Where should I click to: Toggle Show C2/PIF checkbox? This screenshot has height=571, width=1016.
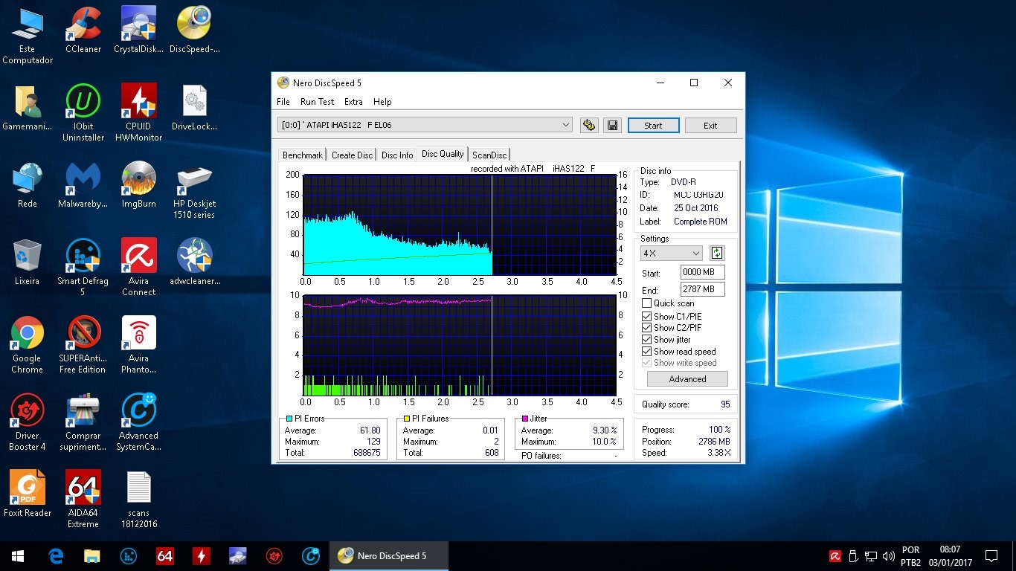pos(646,328)
